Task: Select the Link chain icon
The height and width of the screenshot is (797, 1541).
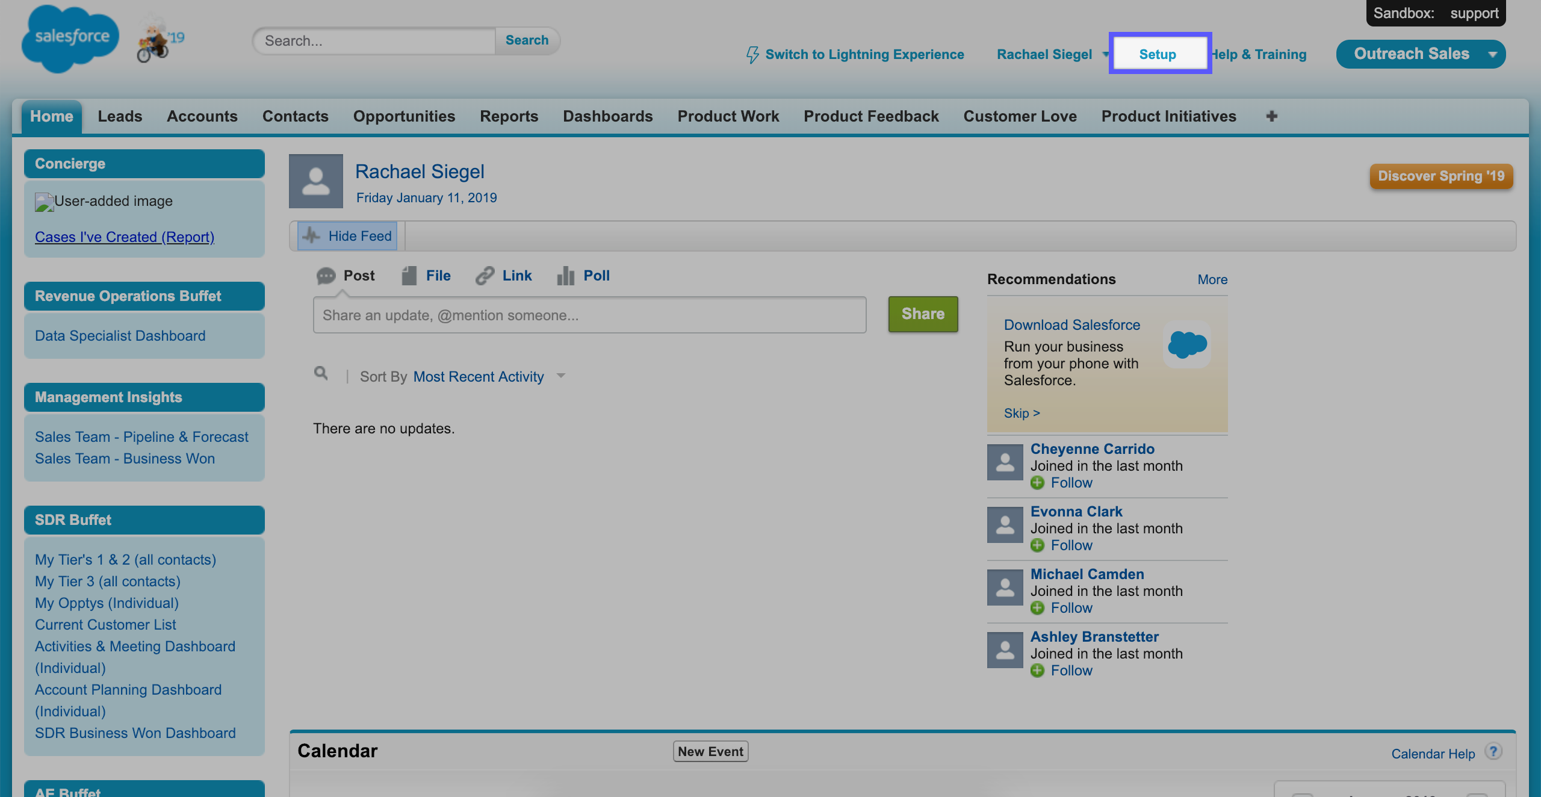Action: pyautogui.click(x=485, y=276)
